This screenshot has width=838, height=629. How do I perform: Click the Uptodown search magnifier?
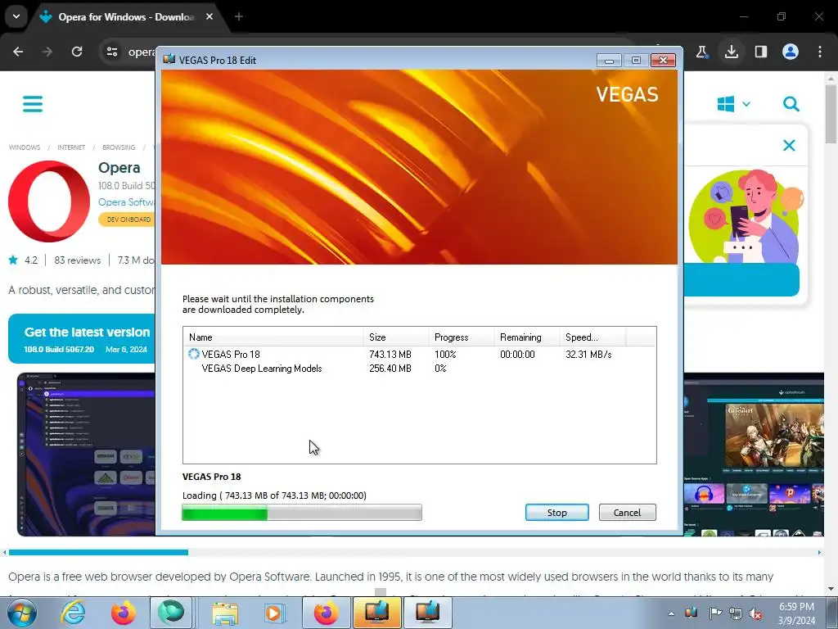coord(791,104)
